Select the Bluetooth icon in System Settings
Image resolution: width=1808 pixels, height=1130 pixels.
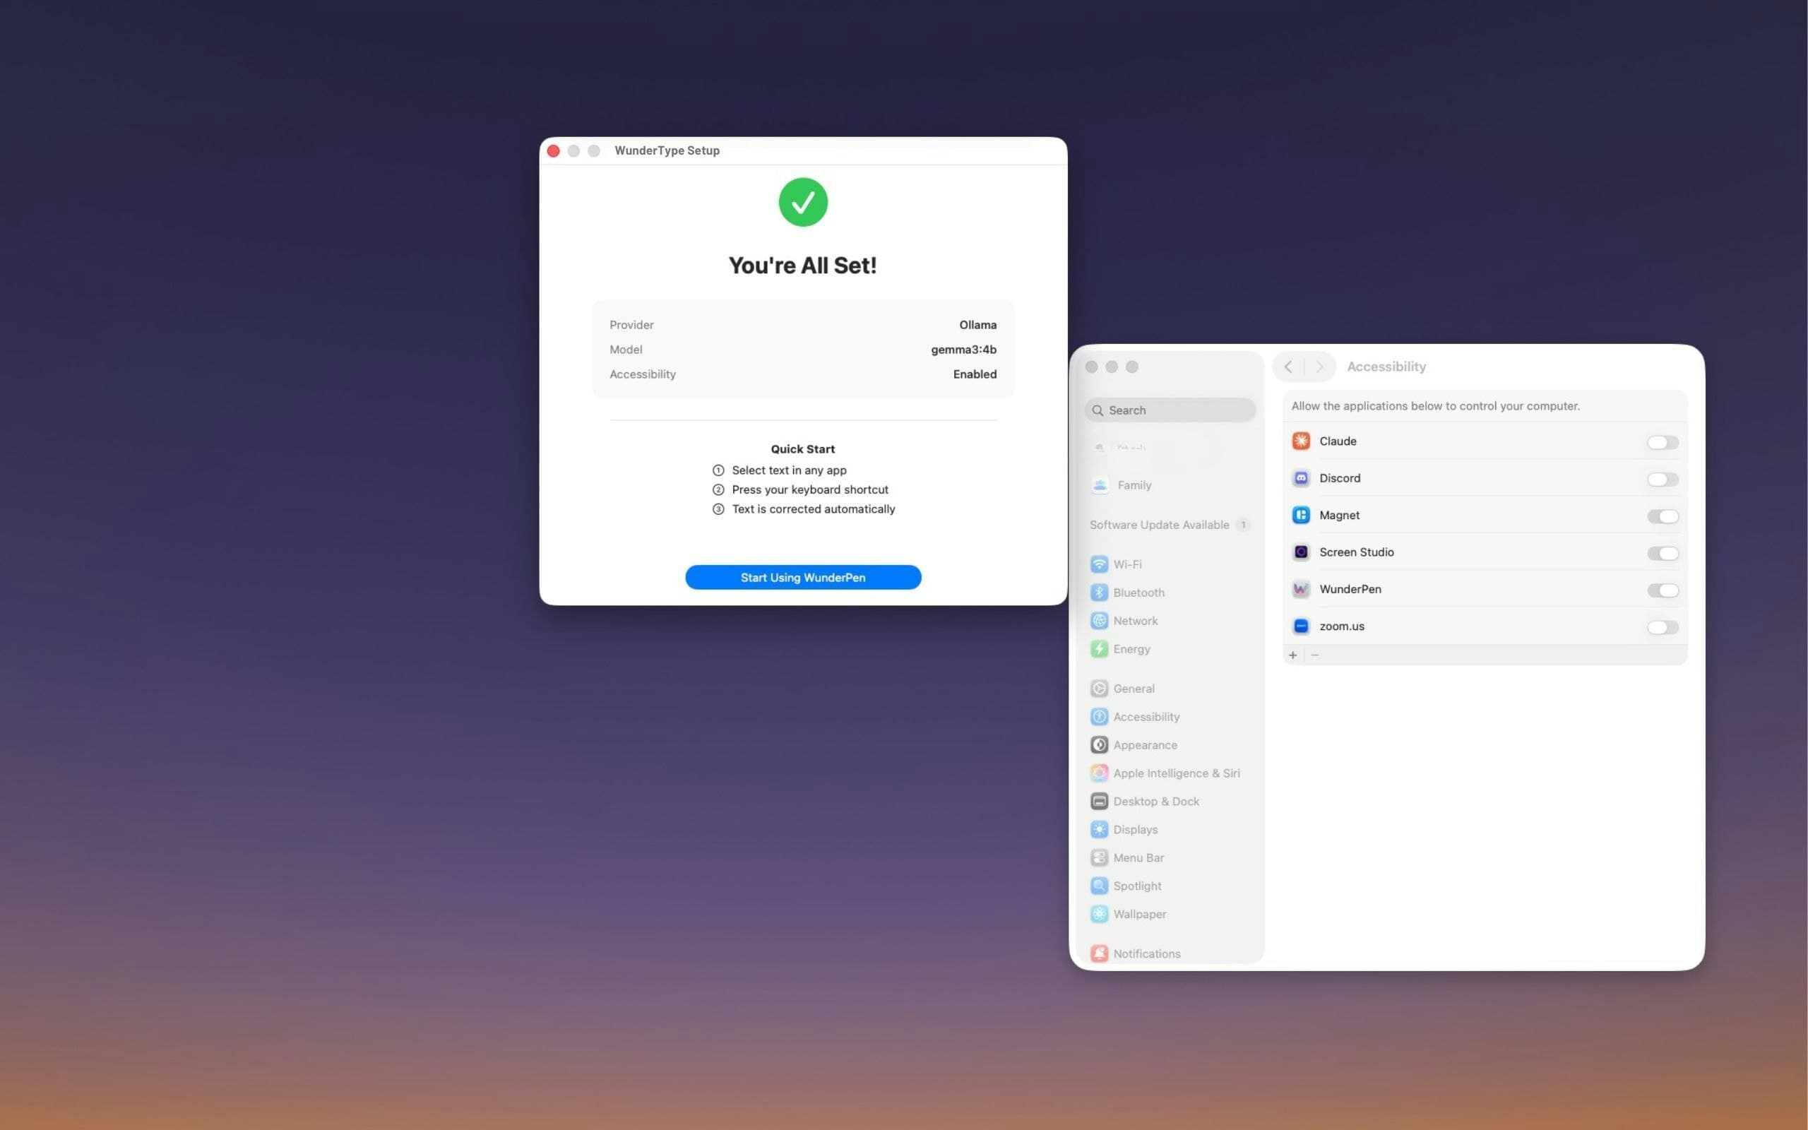(x=1099, y=592)
